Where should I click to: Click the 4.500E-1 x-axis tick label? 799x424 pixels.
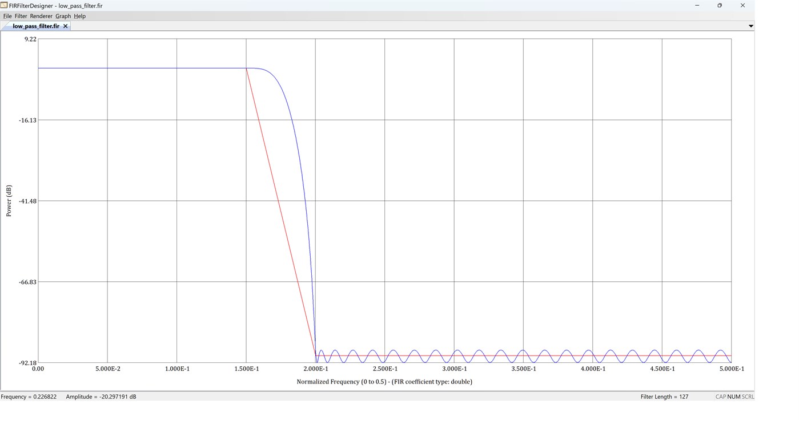662,369
